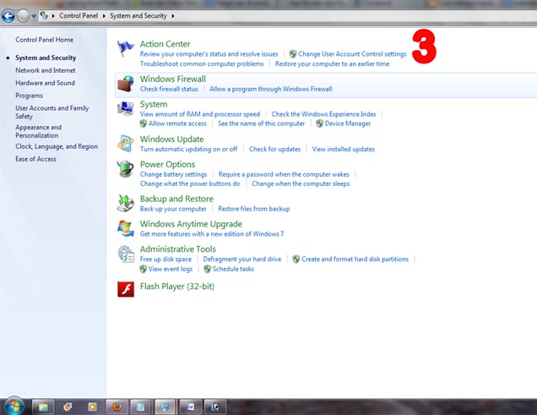Select System and Security in the sidebar
Image resolution: width=537 pixels, height=415 pixels.
point(46,57)
